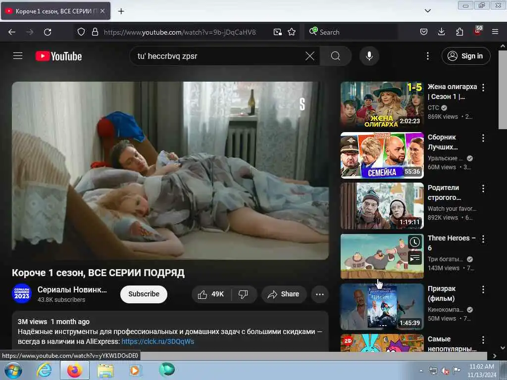507x380 pixels.
Task: Run search with magnifying glass button
Action: [x=335, y=56]
